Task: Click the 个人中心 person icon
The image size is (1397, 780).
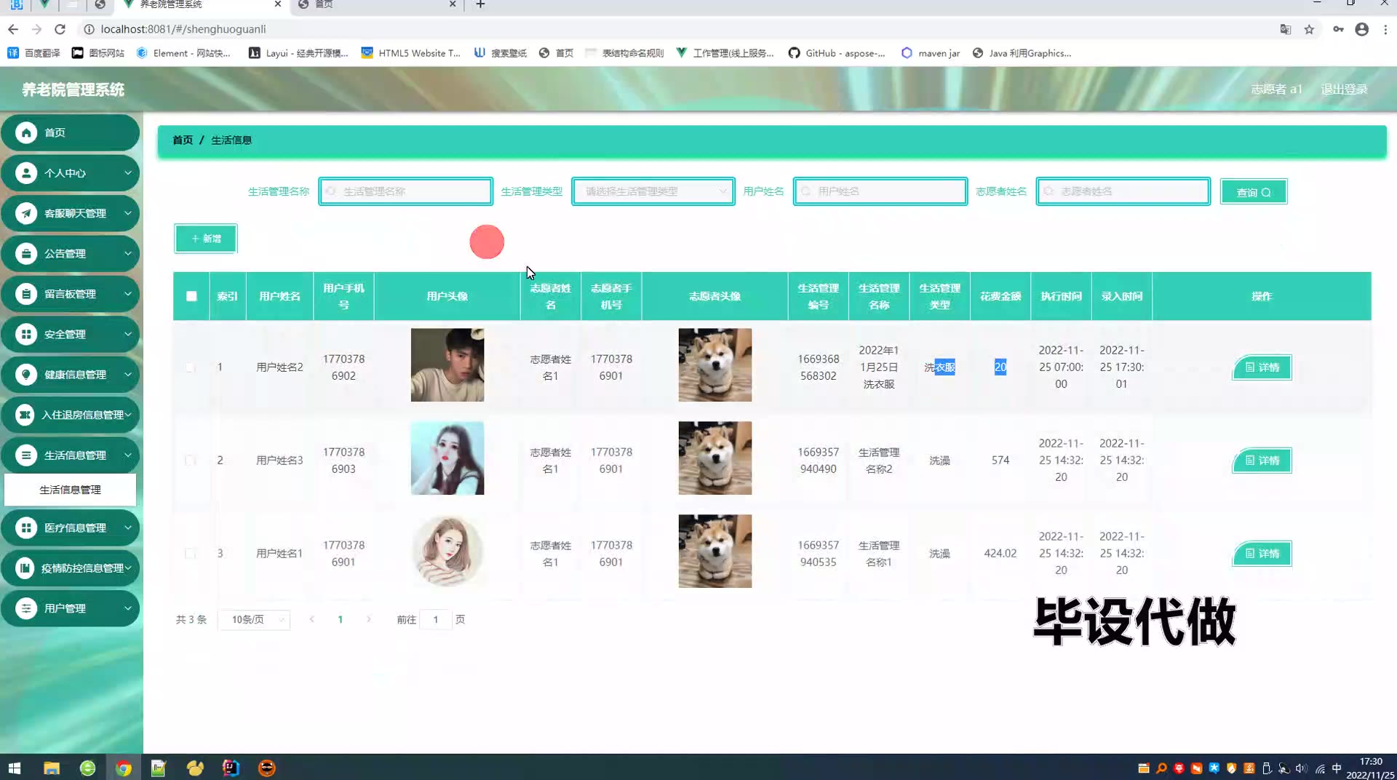Action: coord(26,173)
